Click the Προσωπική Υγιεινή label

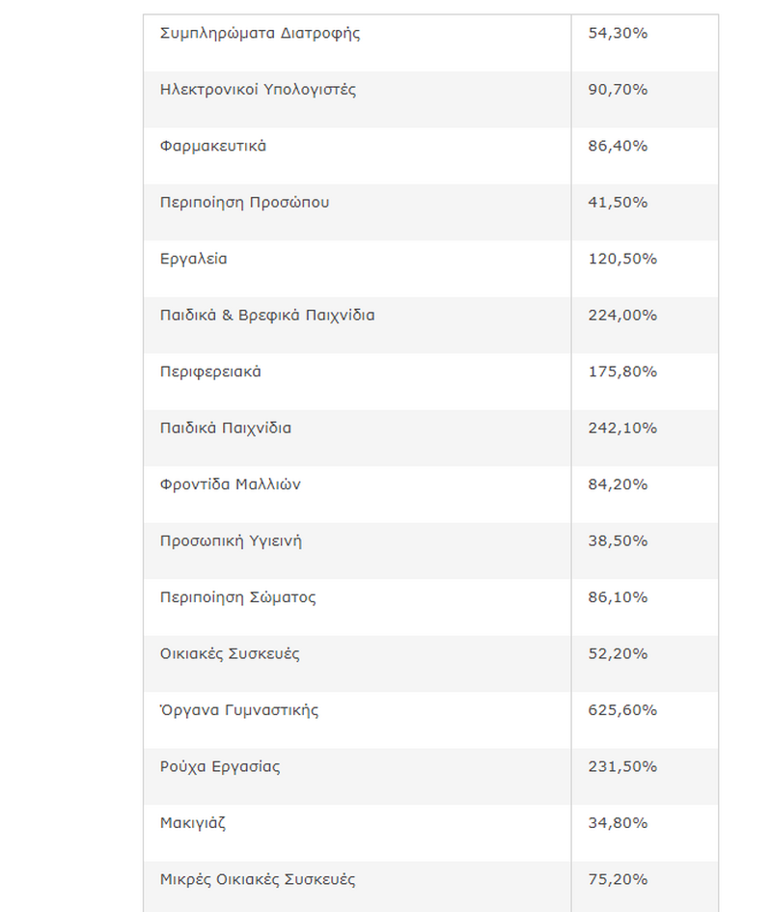pyautogui.click(x=231, y=540)
